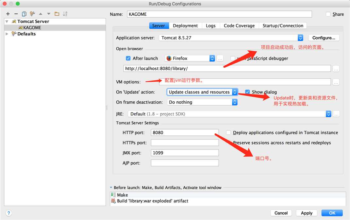Click OK button
This screenshot has width=350, height=220.
[x=332, y=213]
